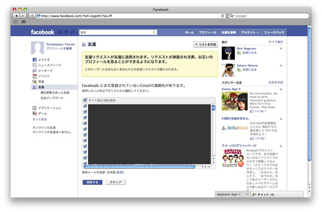322x212 pixels.
Task: Uncheck the topmost contact checkbox below select-all
Action: point(85,106)
